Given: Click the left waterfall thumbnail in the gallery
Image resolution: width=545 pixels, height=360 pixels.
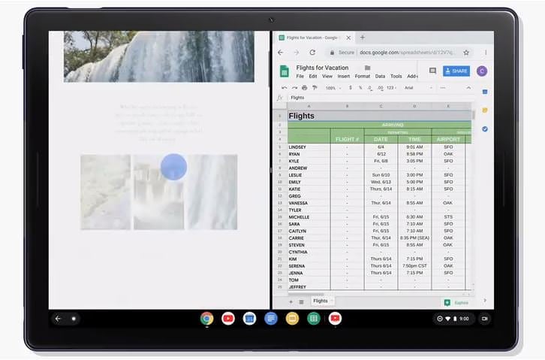Looking at the screenshot, I should click(x=105, y=192).
